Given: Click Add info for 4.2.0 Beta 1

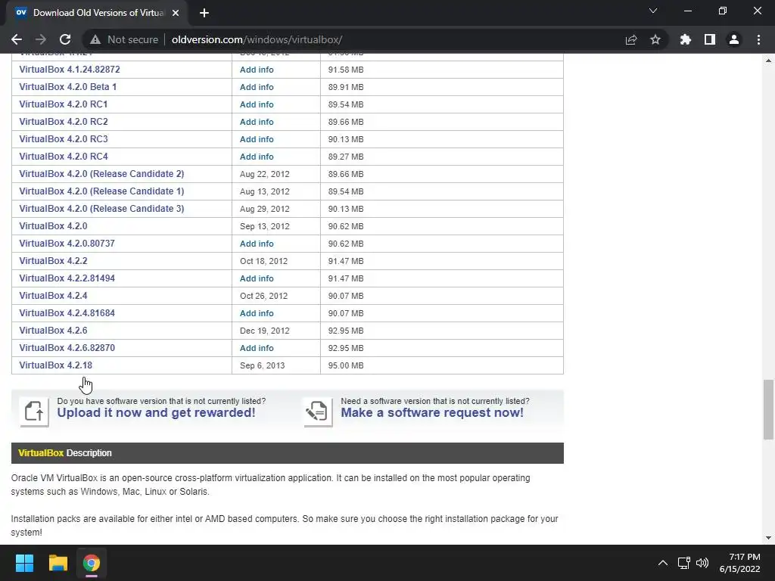Looking at the screenshot, I should tap(257, 87).
